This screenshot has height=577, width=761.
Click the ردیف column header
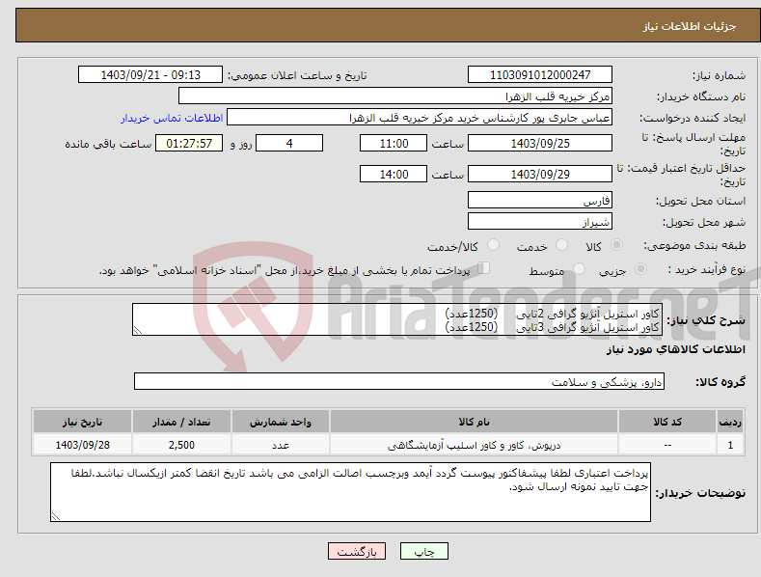coord(730,422)
